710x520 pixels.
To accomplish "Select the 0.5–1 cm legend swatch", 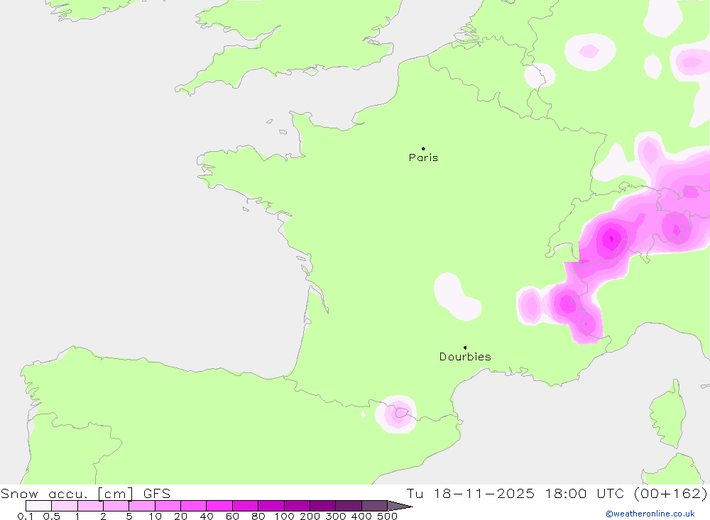I will pos(65,506).
